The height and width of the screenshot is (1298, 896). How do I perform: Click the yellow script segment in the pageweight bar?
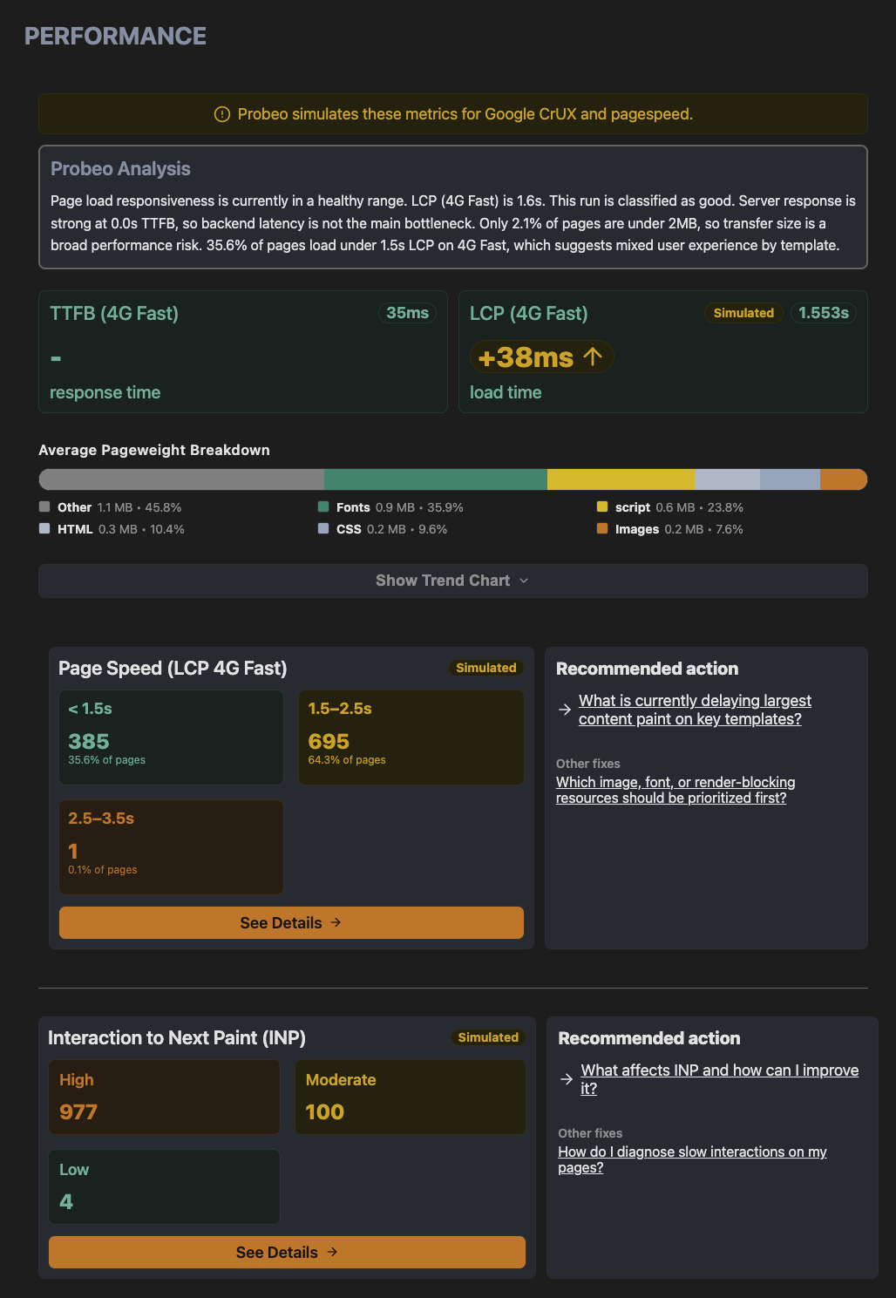(x=619, y=479)
